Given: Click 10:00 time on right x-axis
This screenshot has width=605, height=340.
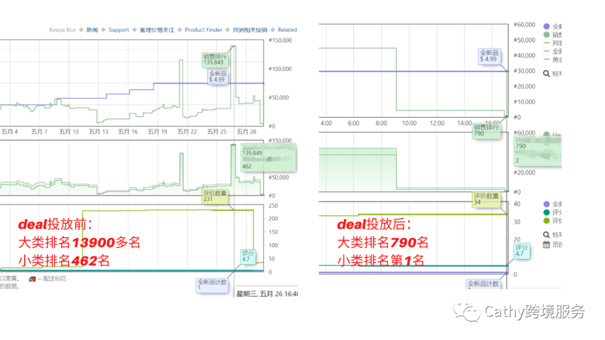Looking at the screenshot, I should coord(409,123).
